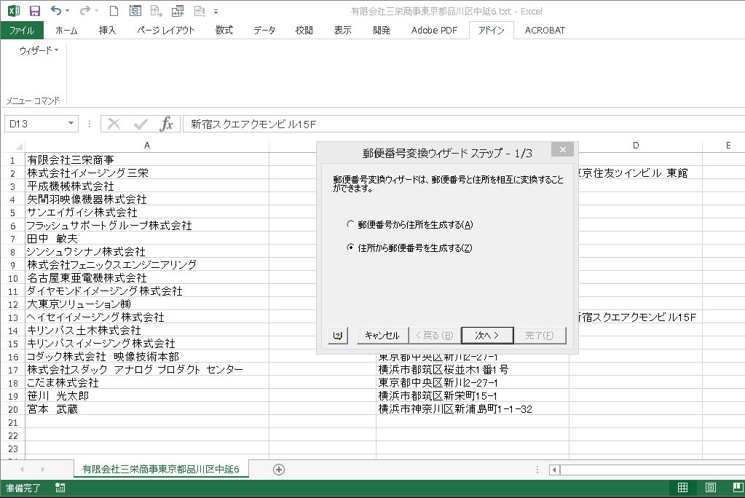Switch to the 挿入 ribbon tab

pos(107,30)
